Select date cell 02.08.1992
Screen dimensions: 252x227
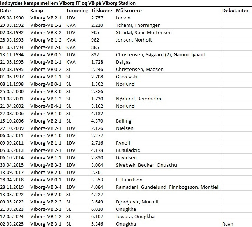(x=12, y=33)
